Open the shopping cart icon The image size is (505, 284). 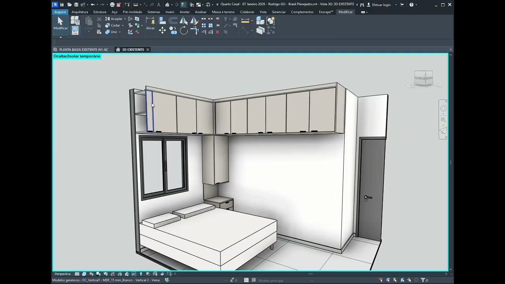coord(402,5)
